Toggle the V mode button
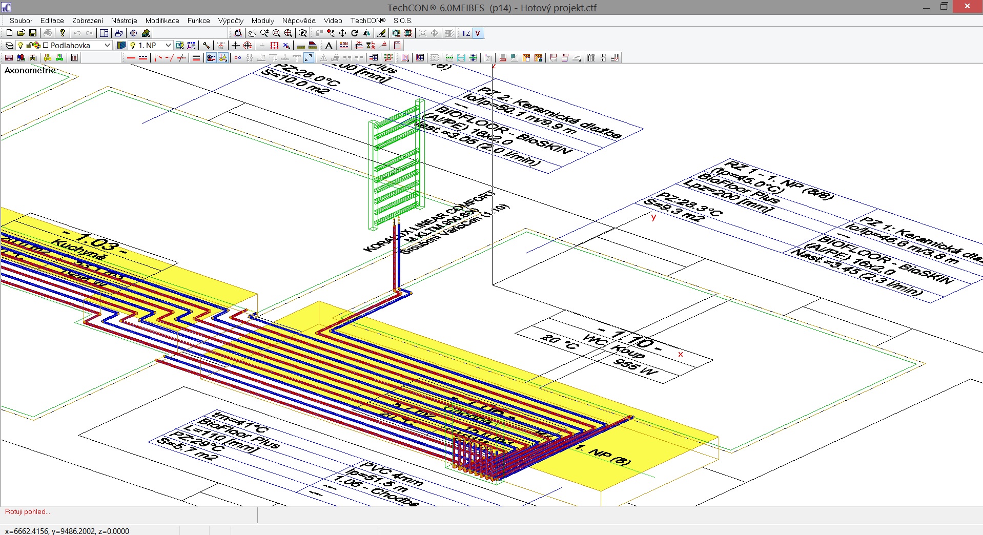The height and width of the screenshot is (535, 983). click(x=478, y=33)
